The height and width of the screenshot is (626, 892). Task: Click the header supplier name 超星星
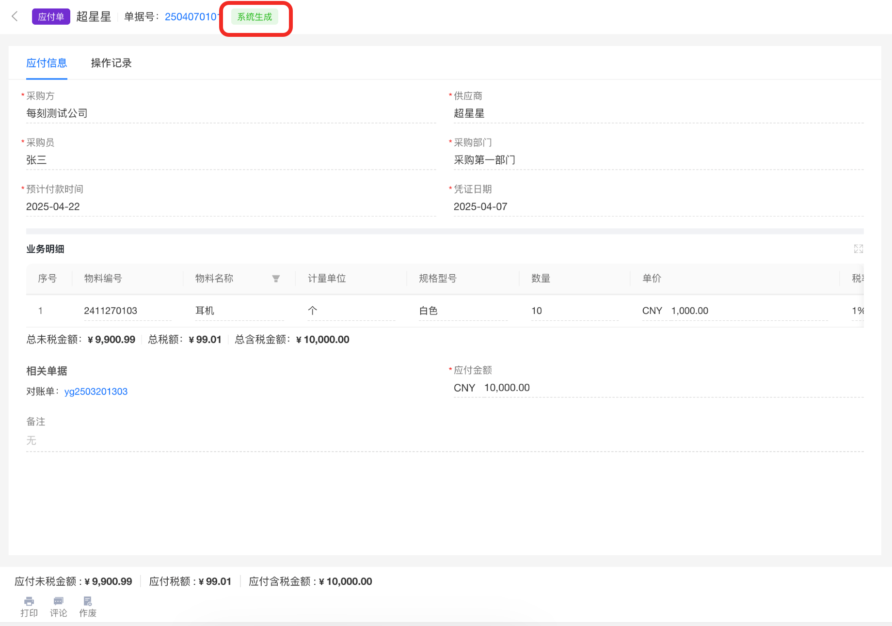point(94,17)
